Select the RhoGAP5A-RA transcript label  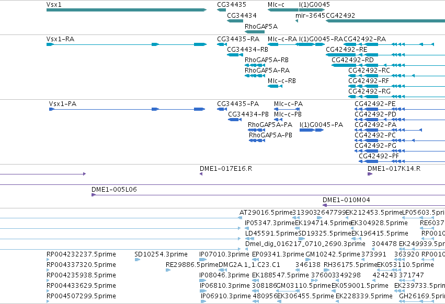pyautogui.click(x=267, y=70)
